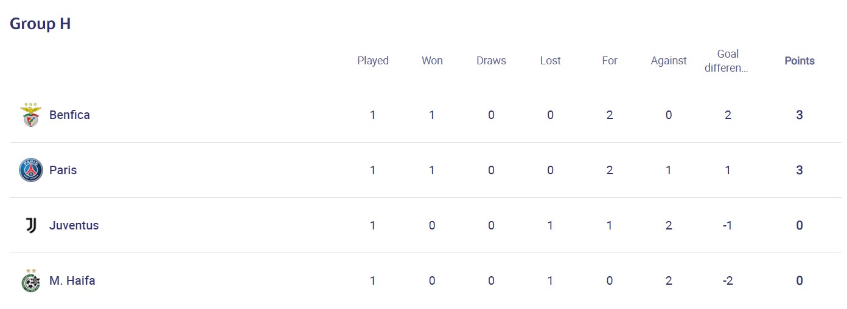Click Benfica's points total value
Viewport: 847px width, 309px height.
point(799,115)
